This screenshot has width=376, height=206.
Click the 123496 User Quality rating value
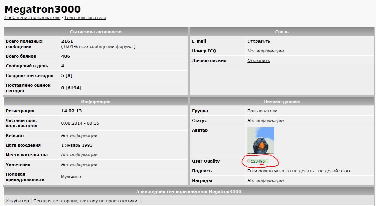257,161
